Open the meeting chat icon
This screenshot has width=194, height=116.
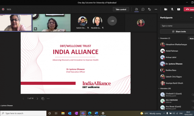coord(143,9)
